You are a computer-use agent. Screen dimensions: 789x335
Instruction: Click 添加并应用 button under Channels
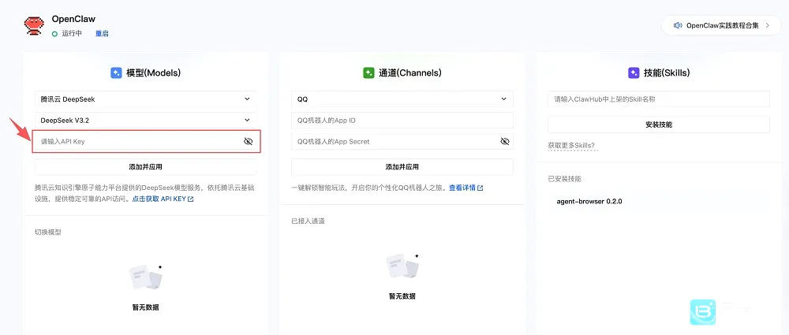coord(402,167)
